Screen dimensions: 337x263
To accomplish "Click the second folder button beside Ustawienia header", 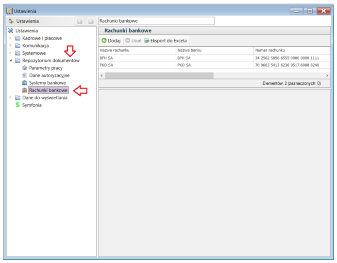I will [x=91, y=21].
